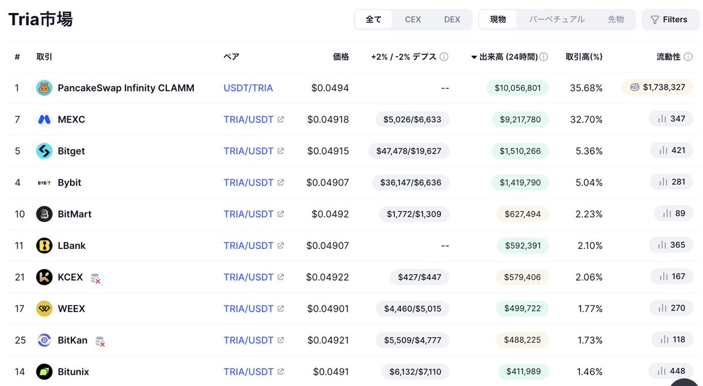Click the $0.04922 price in KCEX row
Screen dimensions: 703x386
[x=328, y=277]
